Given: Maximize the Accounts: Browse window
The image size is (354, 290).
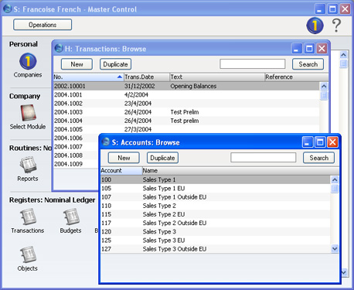Looking at the screenshot, I should coord(320,142).
